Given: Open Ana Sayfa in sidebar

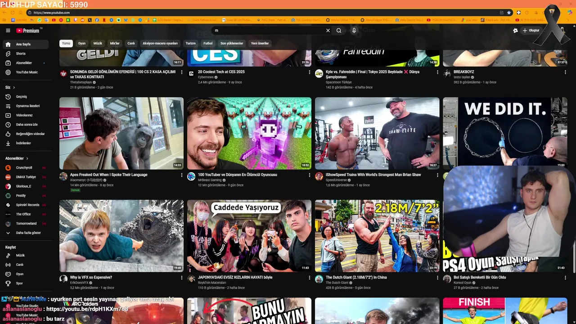Looking at the screenshot, I should click(27, 45).
